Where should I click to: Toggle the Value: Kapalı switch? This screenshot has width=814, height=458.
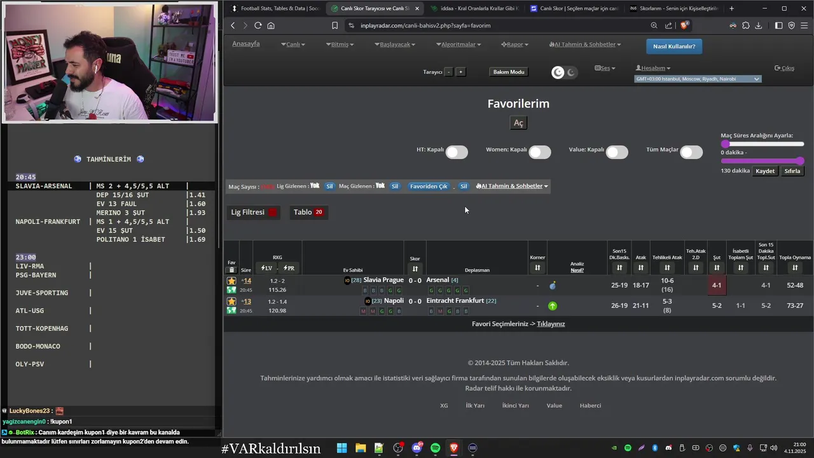point(617,152)
